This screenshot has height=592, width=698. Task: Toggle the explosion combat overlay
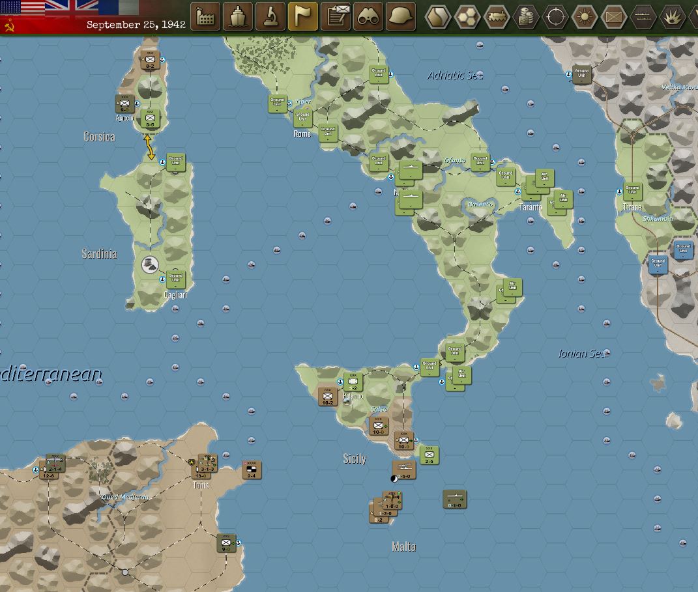672,17
